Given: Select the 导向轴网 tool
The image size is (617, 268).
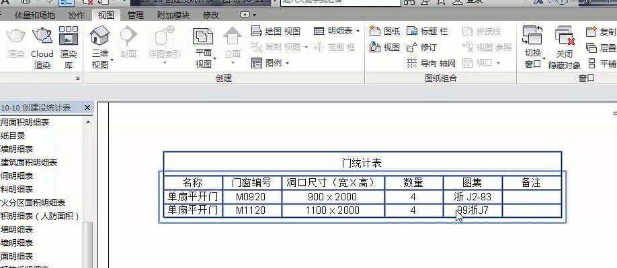Looking at the screenshot, I should [431, 63].
